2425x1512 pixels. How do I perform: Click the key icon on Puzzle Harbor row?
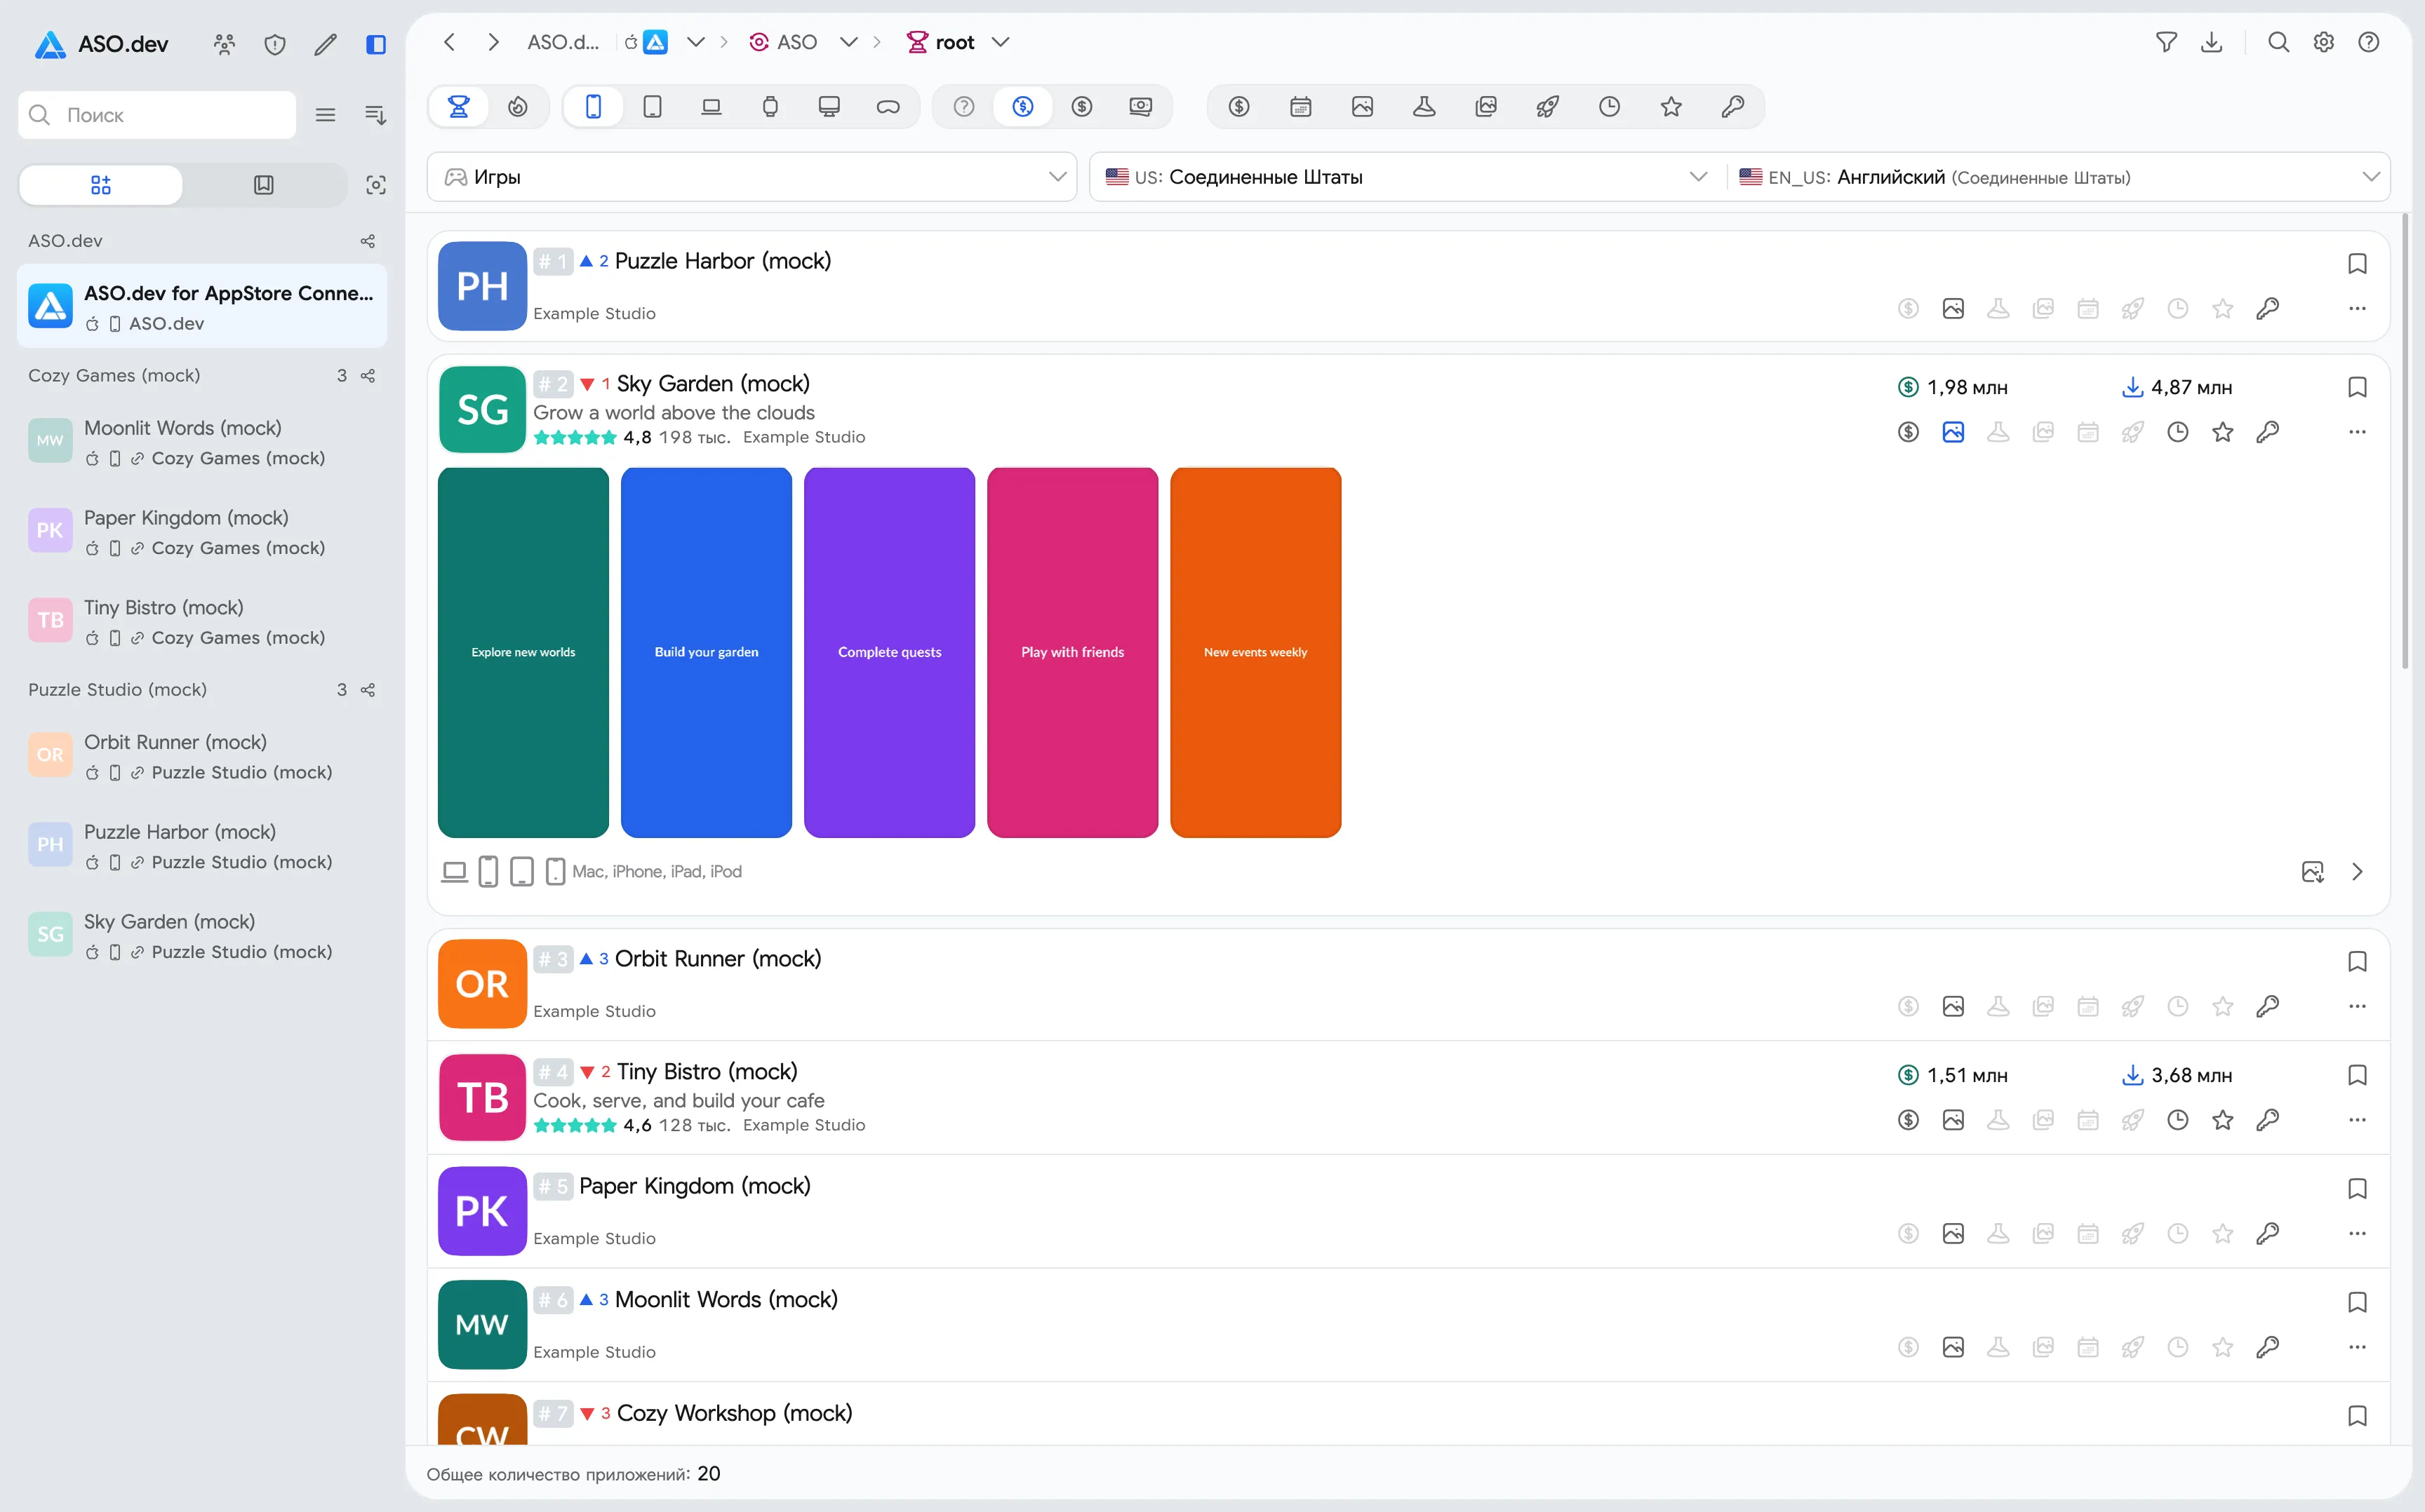2267,308
